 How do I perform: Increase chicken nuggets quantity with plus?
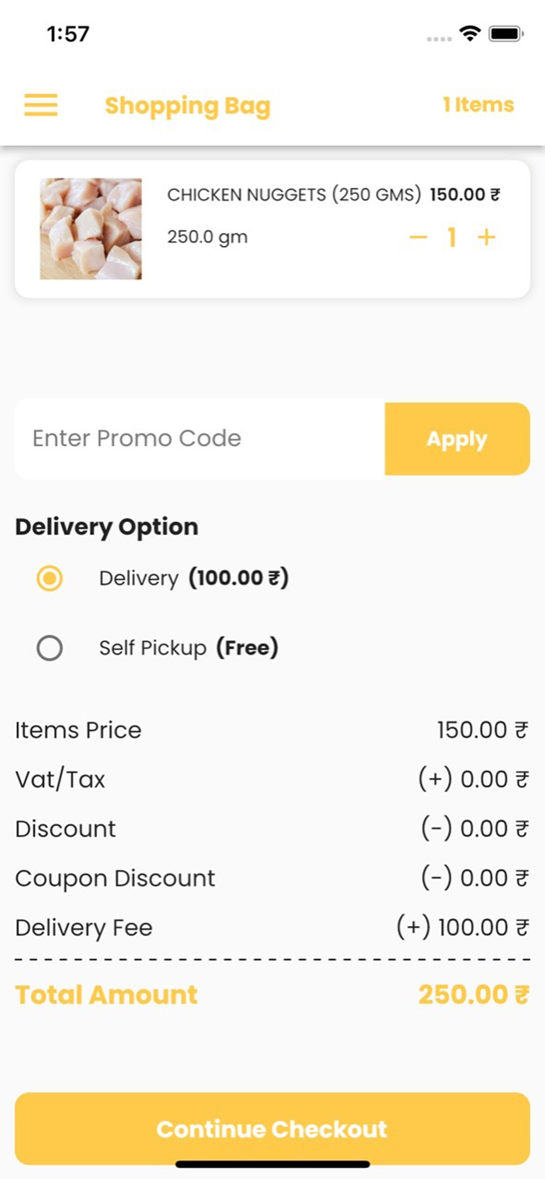tap(487, 238)
